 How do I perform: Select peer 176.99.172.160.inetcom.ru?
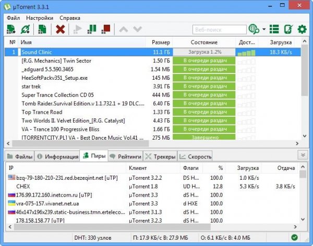152,195
